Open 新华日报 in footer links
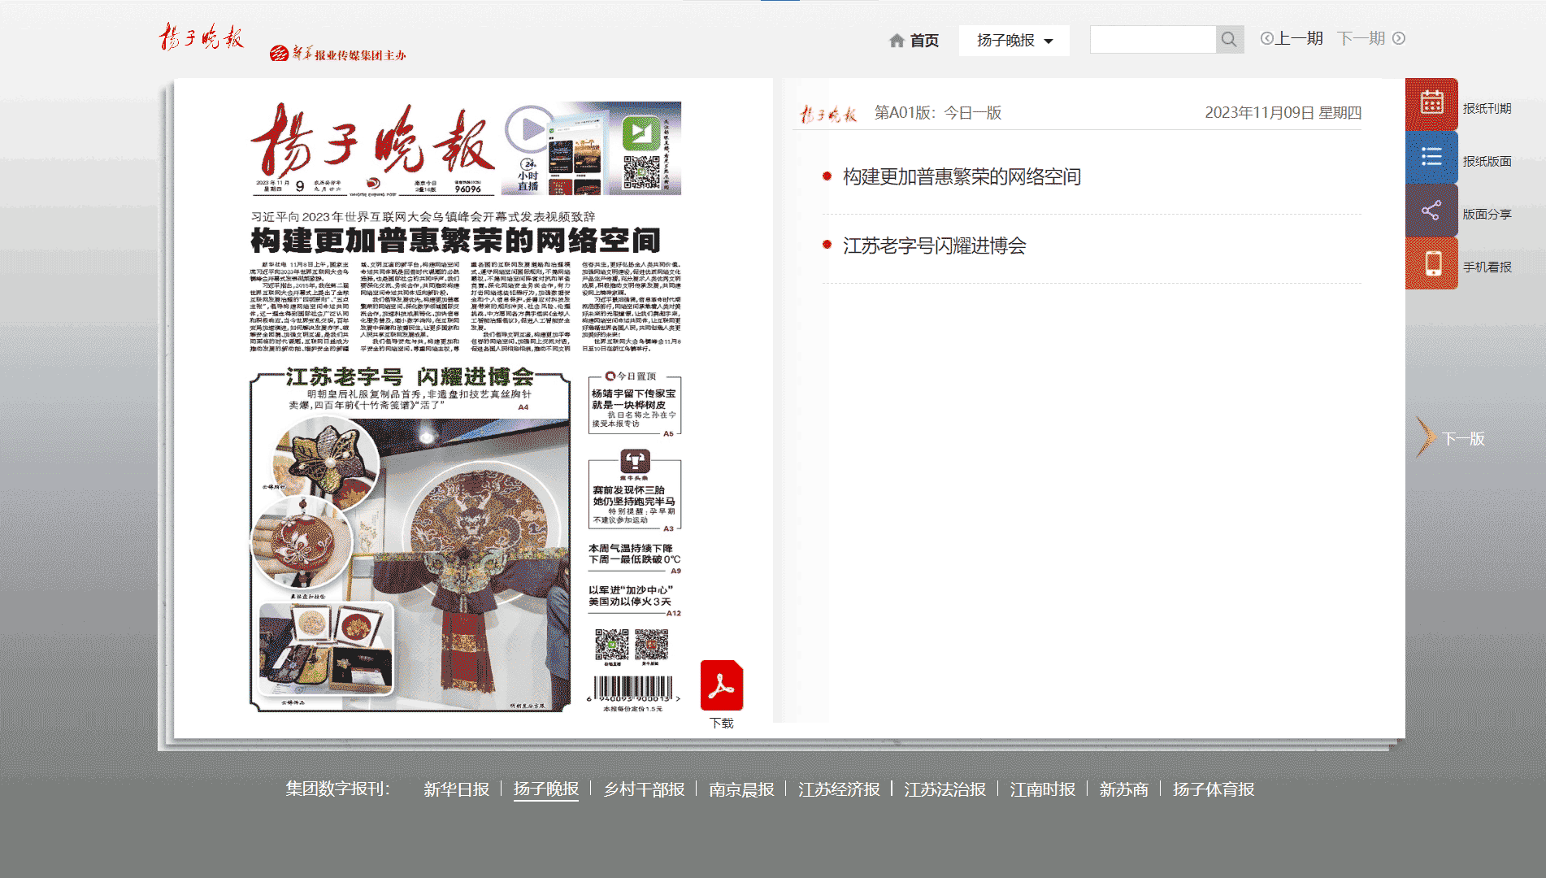This screenshot has height=878, width=1546. (x=456, y=789)
